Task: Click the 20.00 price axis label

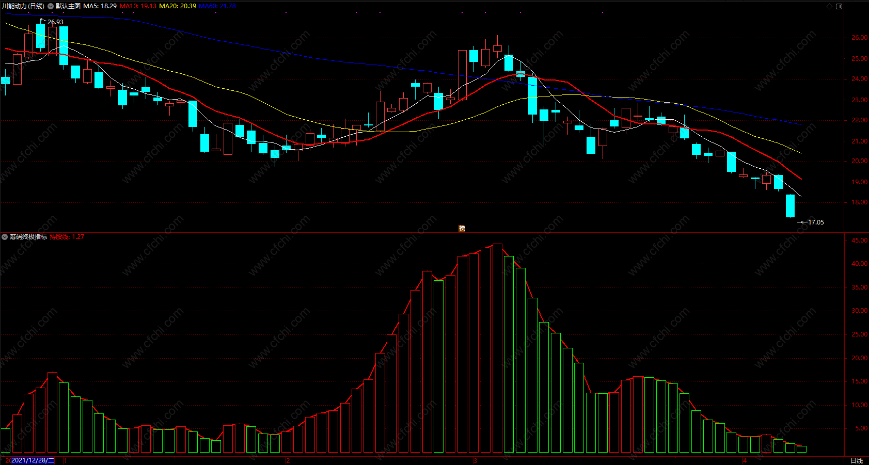Action: pos(859,161)
